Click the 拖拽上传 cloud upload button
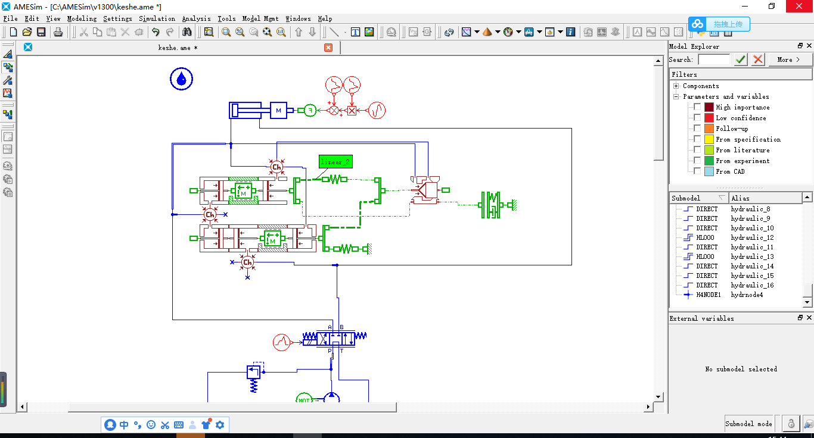 (x=719, y=24)
